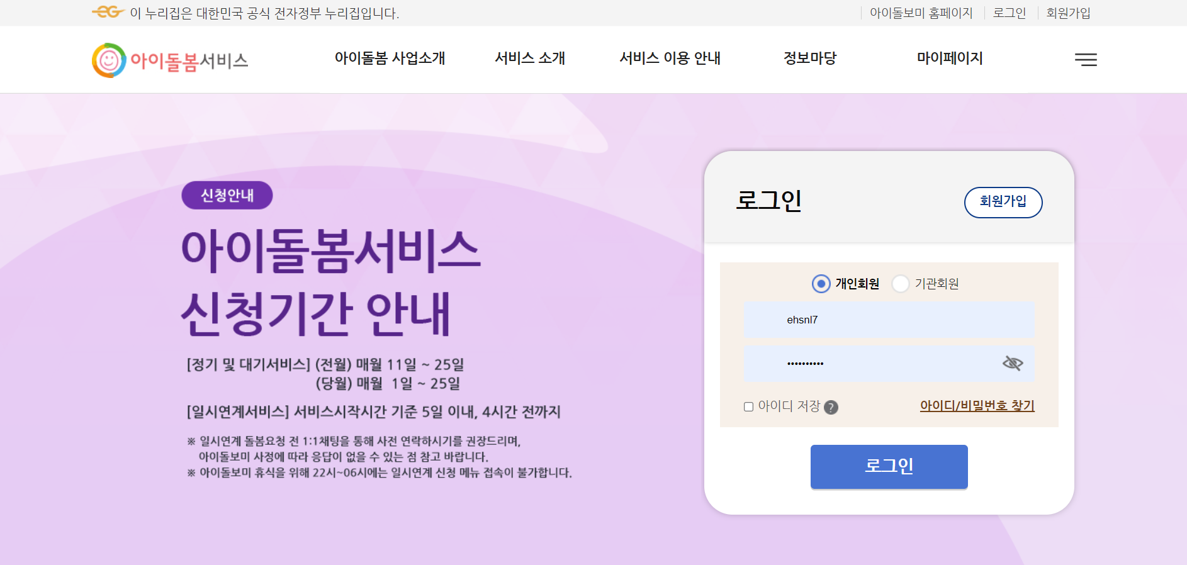Click the eGov logo icon
This screenshot has width=1187, height=565.
tap(108, 12)
